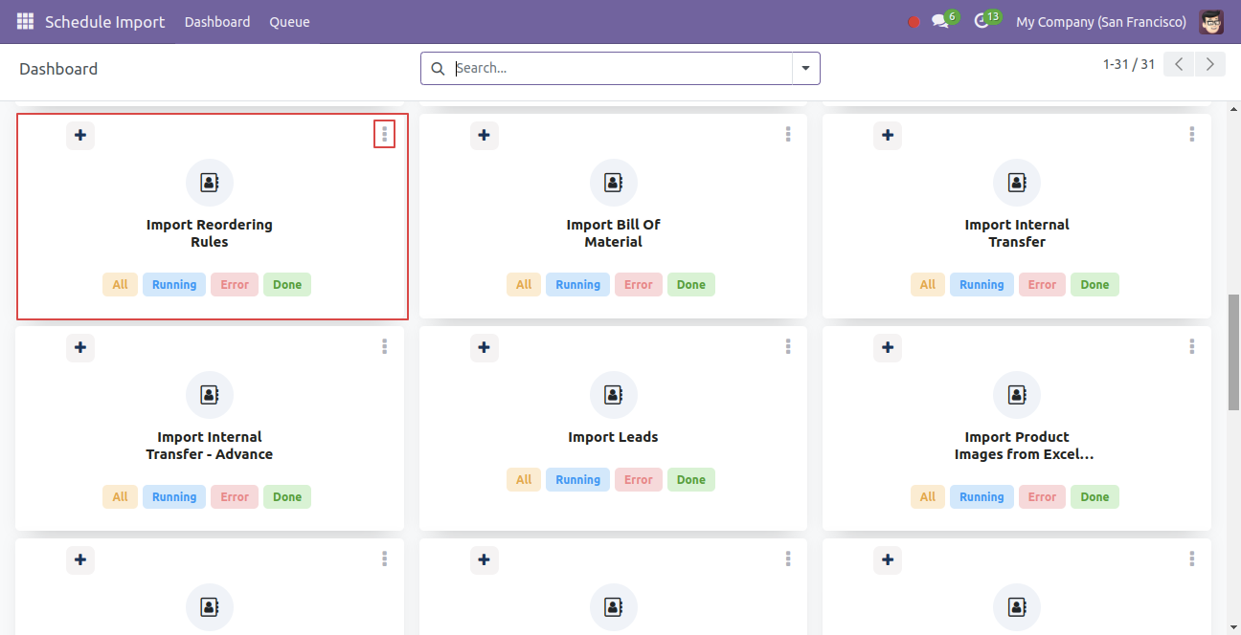Screen dimensions: 1241x635
Task: Focus the Search input field
Action: [x=620, y=69]
